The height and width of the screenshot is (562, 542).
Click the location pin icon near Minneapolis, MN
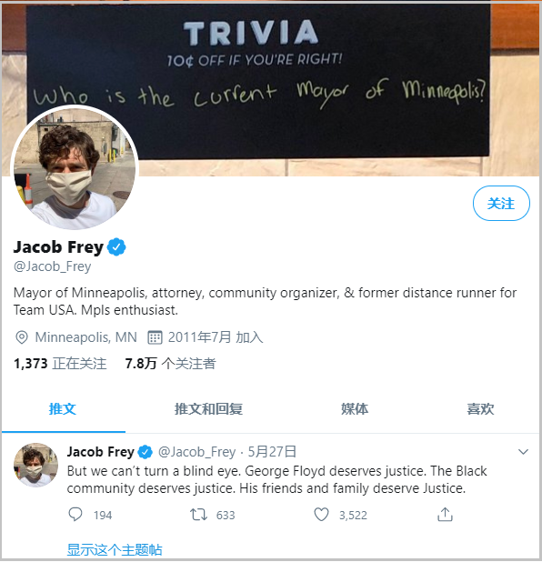[22, 337]
